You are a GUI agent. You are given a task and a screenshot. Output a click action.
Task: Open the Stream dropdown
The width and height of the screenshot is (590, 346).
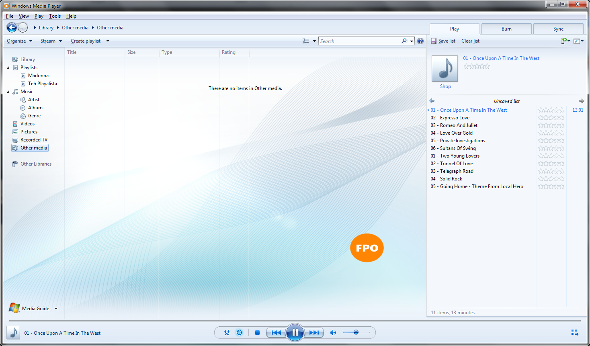coord(51,41)
